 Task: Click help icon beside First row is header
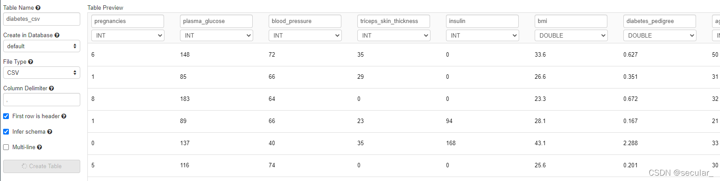(x=64, y=116)
